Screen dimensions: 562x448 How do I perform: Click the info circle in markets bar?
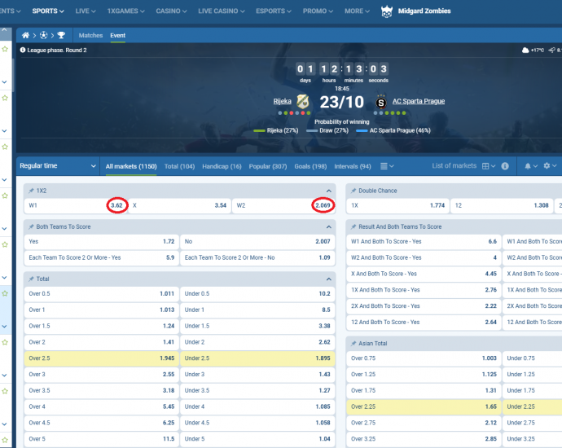[x=505, y=166]
